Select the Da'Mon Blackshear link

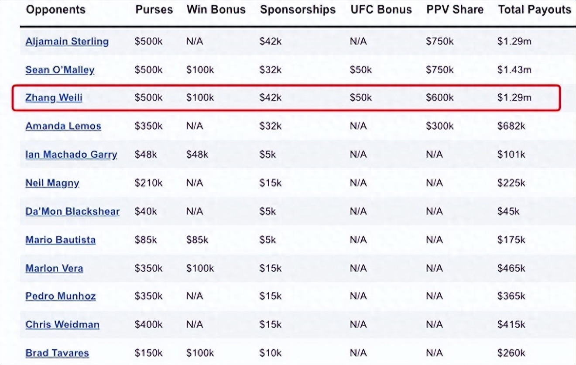[72, 211]
